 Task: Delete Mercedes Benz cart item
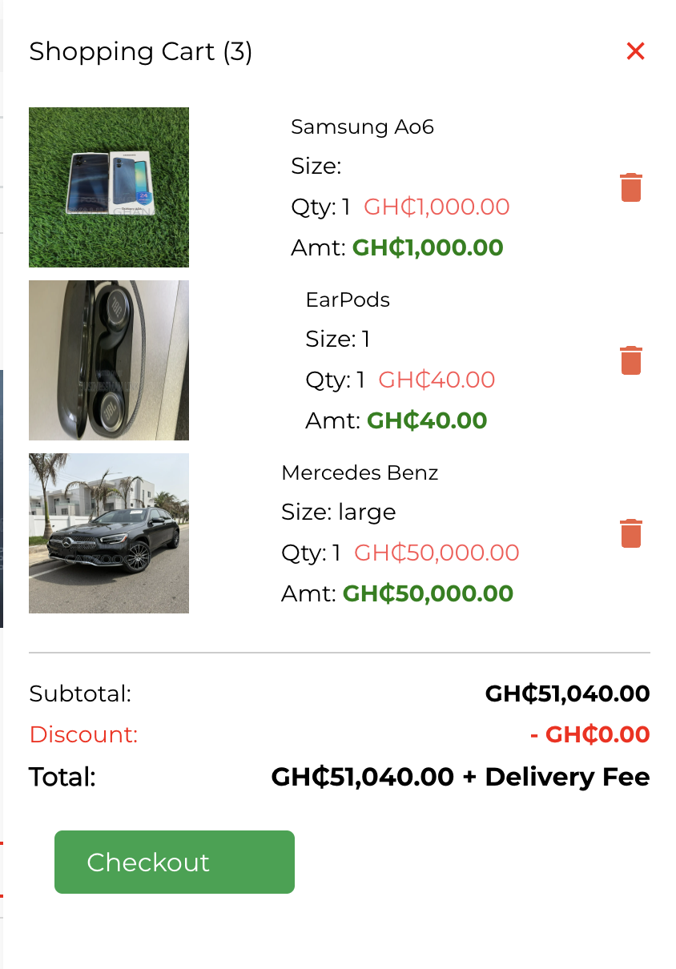631,533
